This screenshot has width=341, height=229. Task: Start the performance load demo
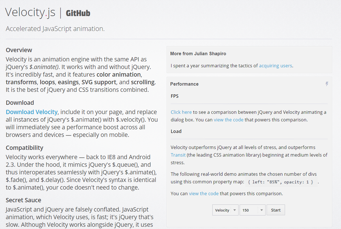276,210
